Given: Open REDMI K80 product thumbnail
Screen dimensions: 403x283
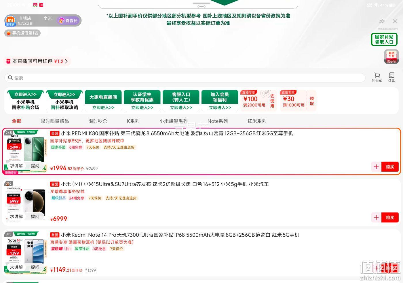Looking at the screenshot, I should (x=26, y=151).
